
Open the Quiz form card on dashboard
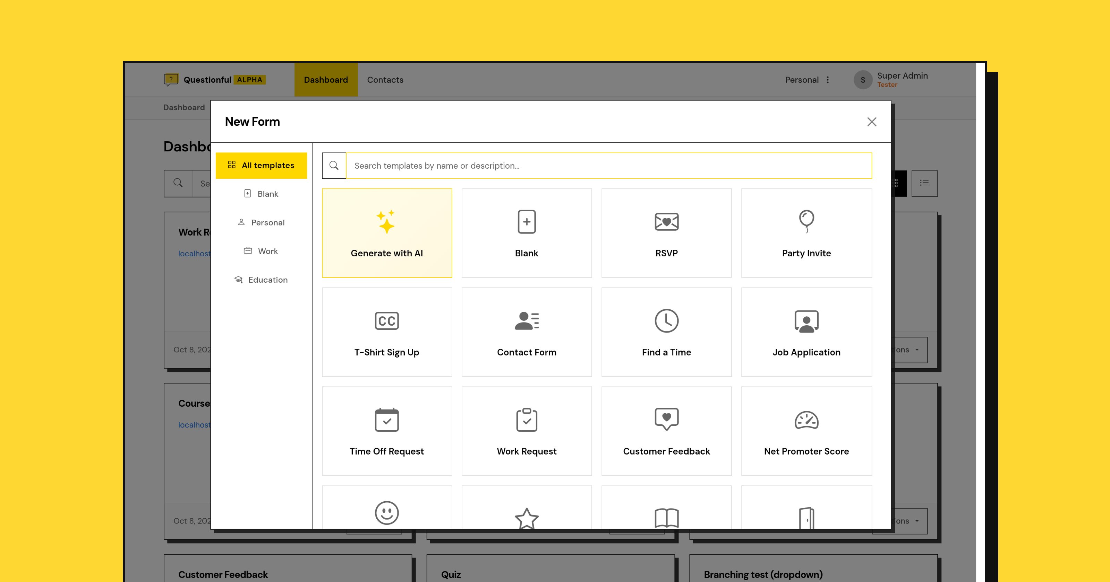[x=551, y=568]
